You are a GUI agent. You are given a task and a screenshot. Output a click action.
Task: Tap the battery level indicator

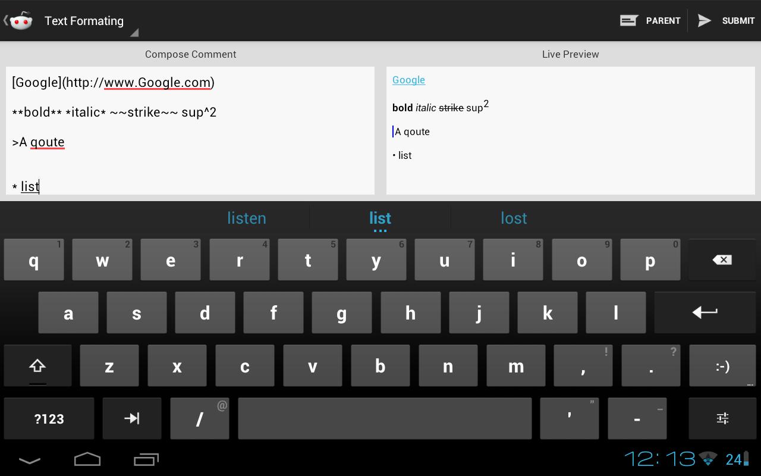tap(737, 459)
